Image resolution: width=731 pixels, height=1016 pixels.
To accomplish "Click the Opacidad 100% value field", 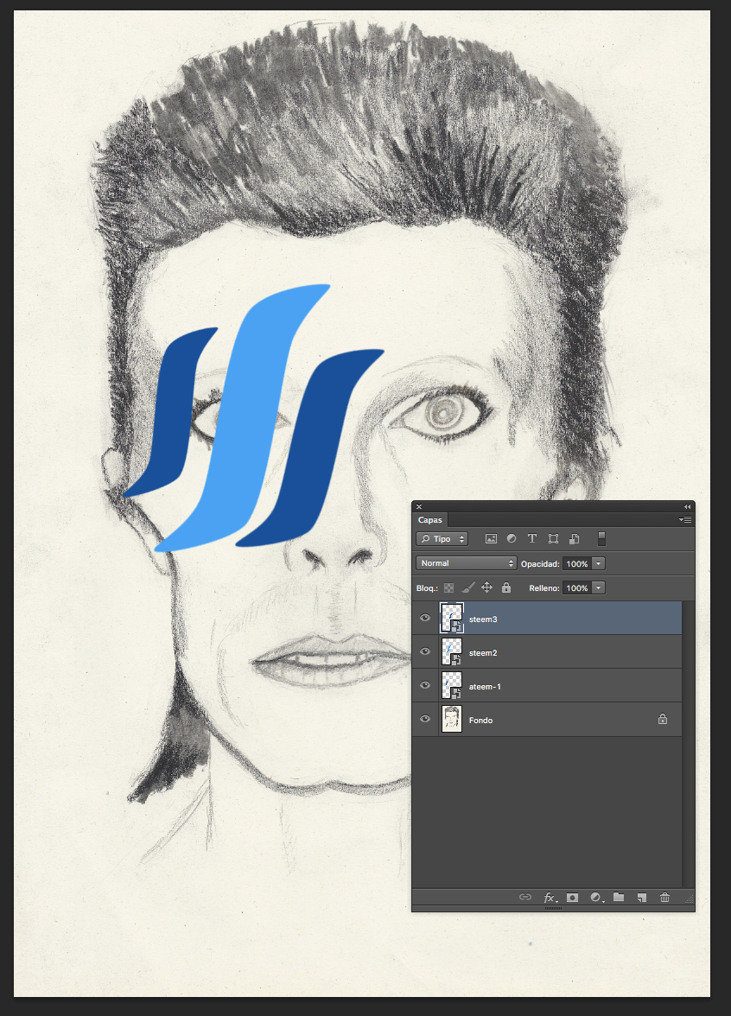I will (577, 563).
